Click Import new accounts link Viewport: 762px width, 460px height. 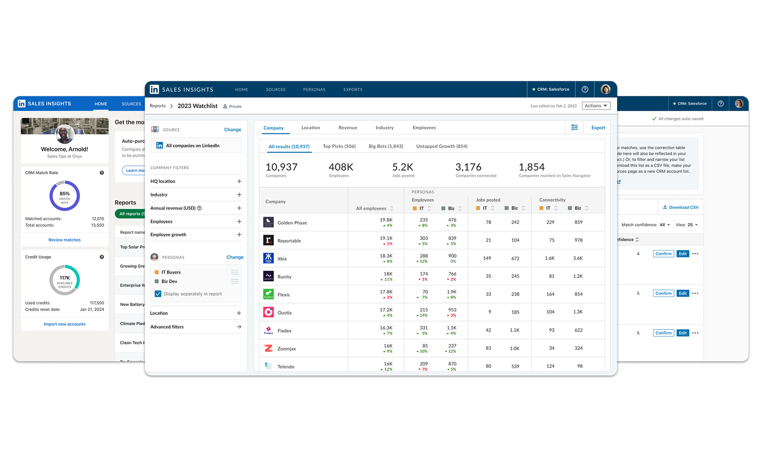tap(64, 324)
